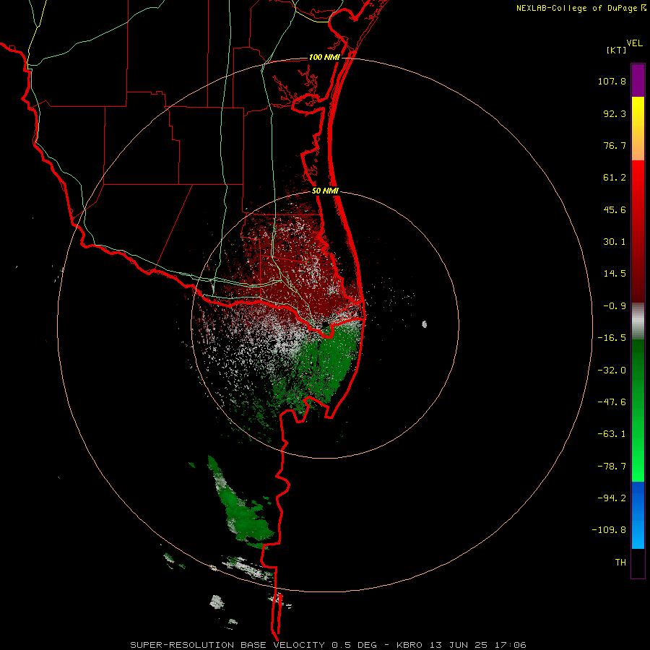This screenshot has width=650, height=650.
Task: Click the -109.8 legend value
Action: tap(610, 530)
